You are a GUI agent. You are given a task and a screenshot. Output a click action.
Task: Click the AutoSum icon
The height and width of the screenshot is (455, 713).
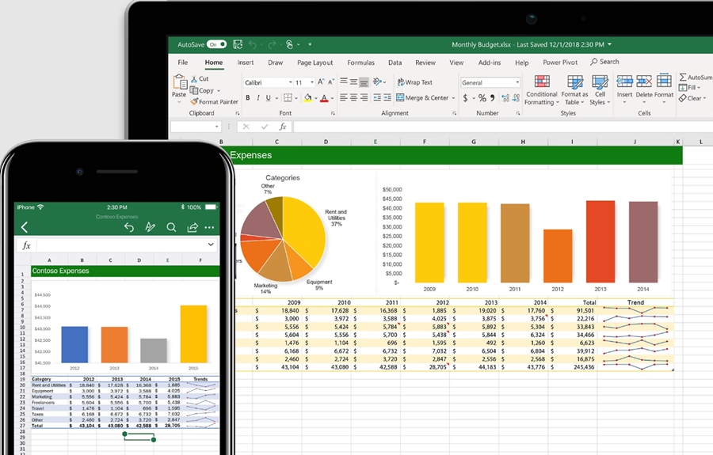pos(684,78)
